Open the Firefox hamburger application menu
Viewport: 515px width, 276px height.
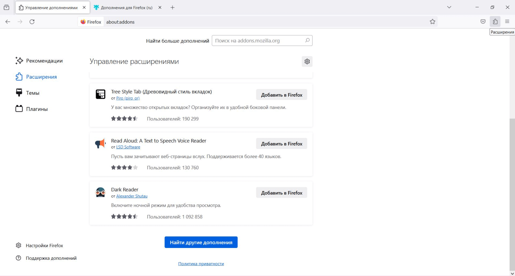coord(507,22)
